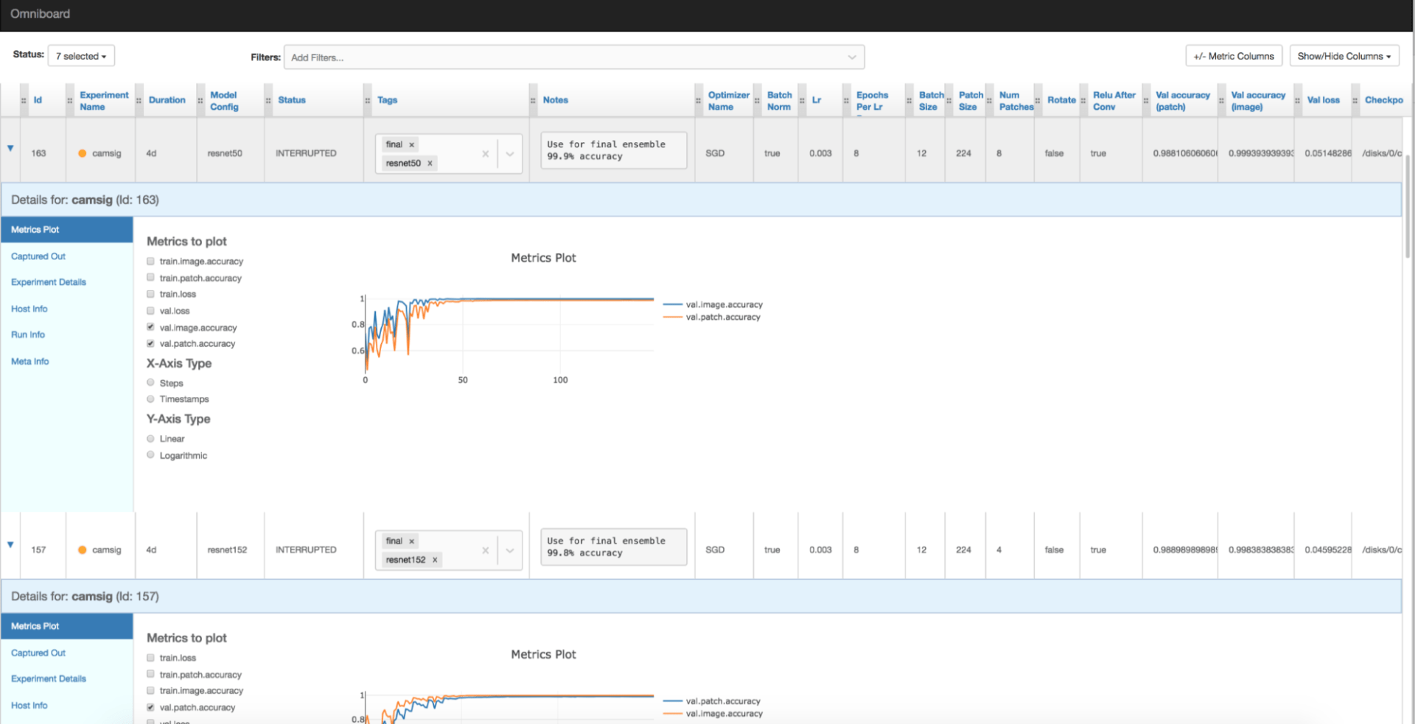Screen dimensions: 1415x724
Task: Uncheck val.patch.accuracy in run 163 details
Action: coord(150,343)
